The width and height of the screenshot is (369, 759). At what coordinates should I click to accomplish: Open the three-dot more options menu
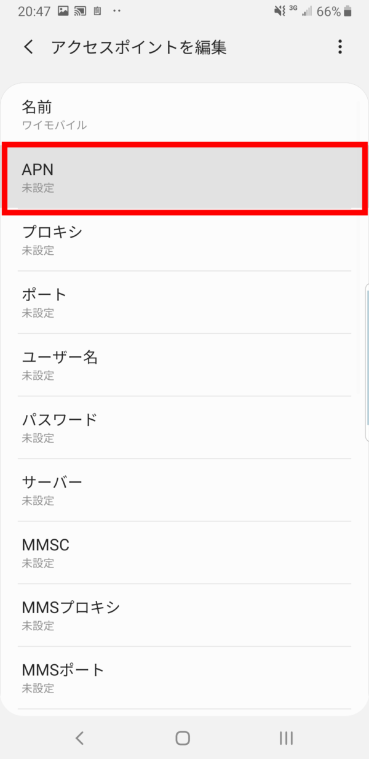click(x=339, y=47)
